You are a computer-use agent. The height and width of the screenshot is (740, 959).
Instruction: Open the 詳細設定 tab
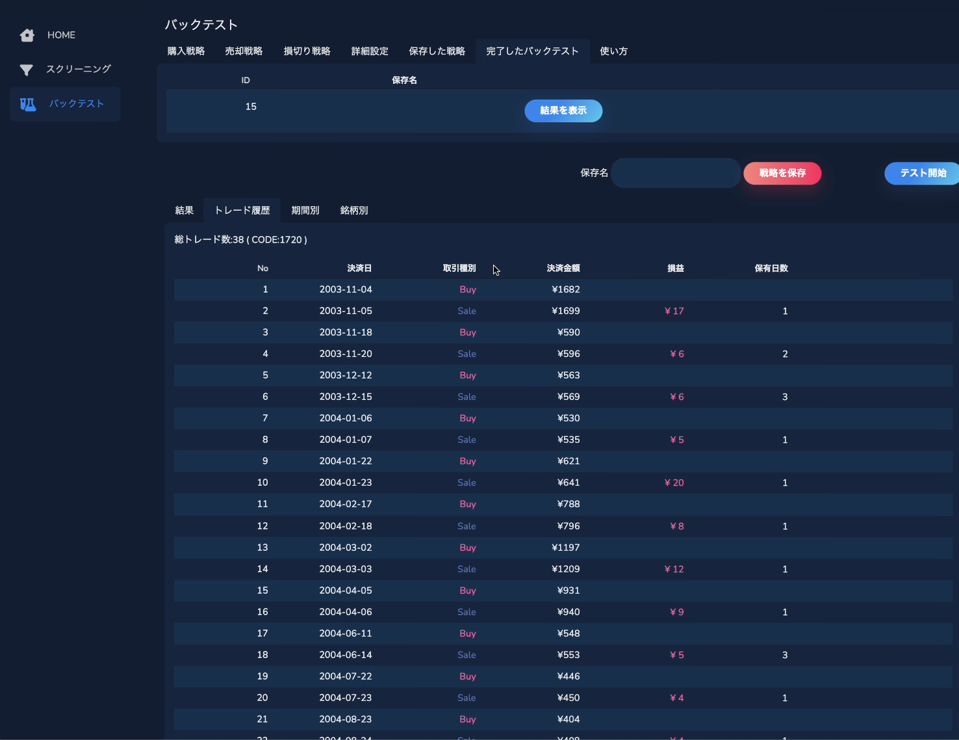(370, 51)
